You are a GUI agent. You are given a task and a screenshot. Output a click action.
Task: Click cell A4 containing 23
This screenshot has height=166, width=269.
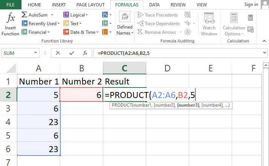38,122
